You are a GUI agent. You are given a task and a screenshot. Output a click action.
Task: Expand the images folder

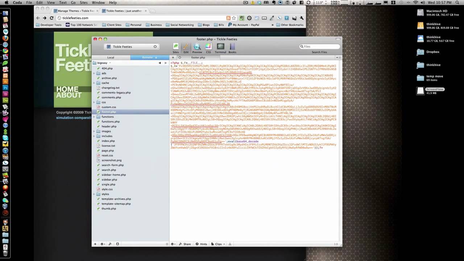click(94, 131)
